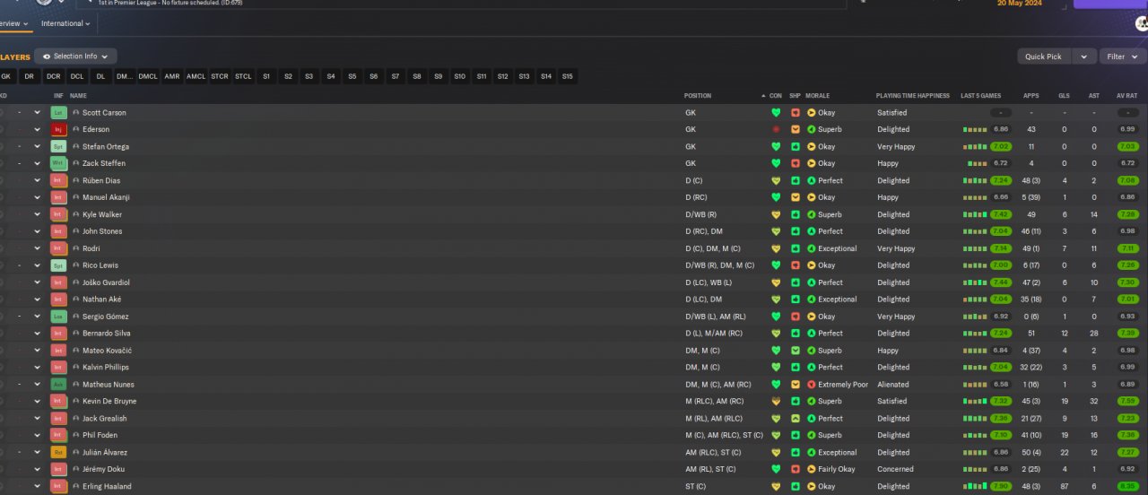
Task: Open Nathan Aké's player profile
Action: tap(101, 300)
